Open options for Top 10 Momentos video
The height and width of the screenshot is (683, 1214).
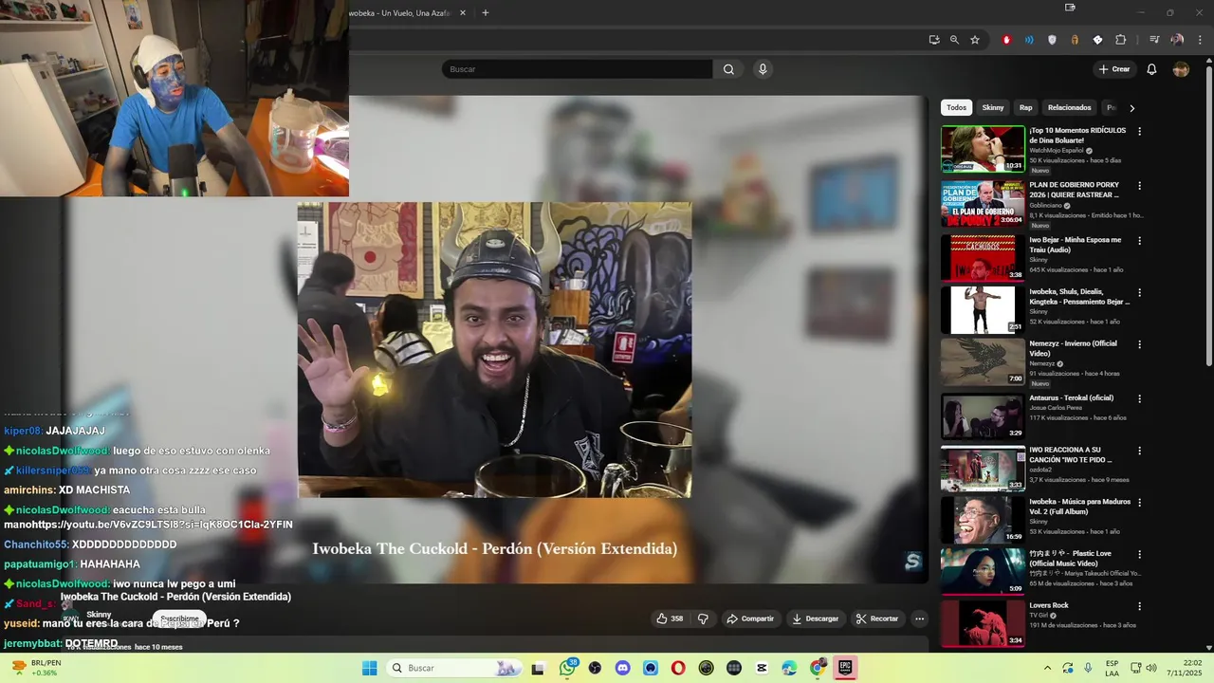[x=1139, y=132]
